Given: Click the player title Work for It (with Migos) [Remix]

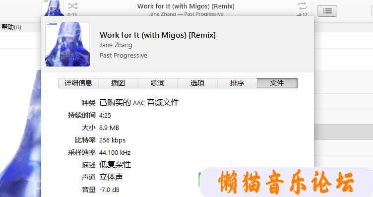Looking at the screenshot, I should [186, 6].
